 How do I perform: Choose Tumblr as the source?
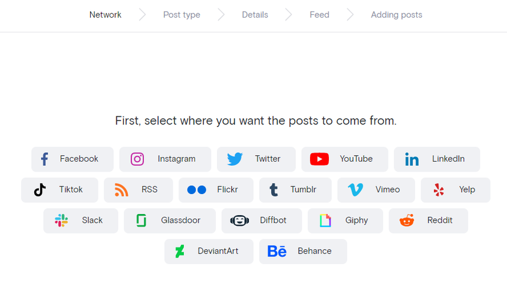tap(295, 190)
